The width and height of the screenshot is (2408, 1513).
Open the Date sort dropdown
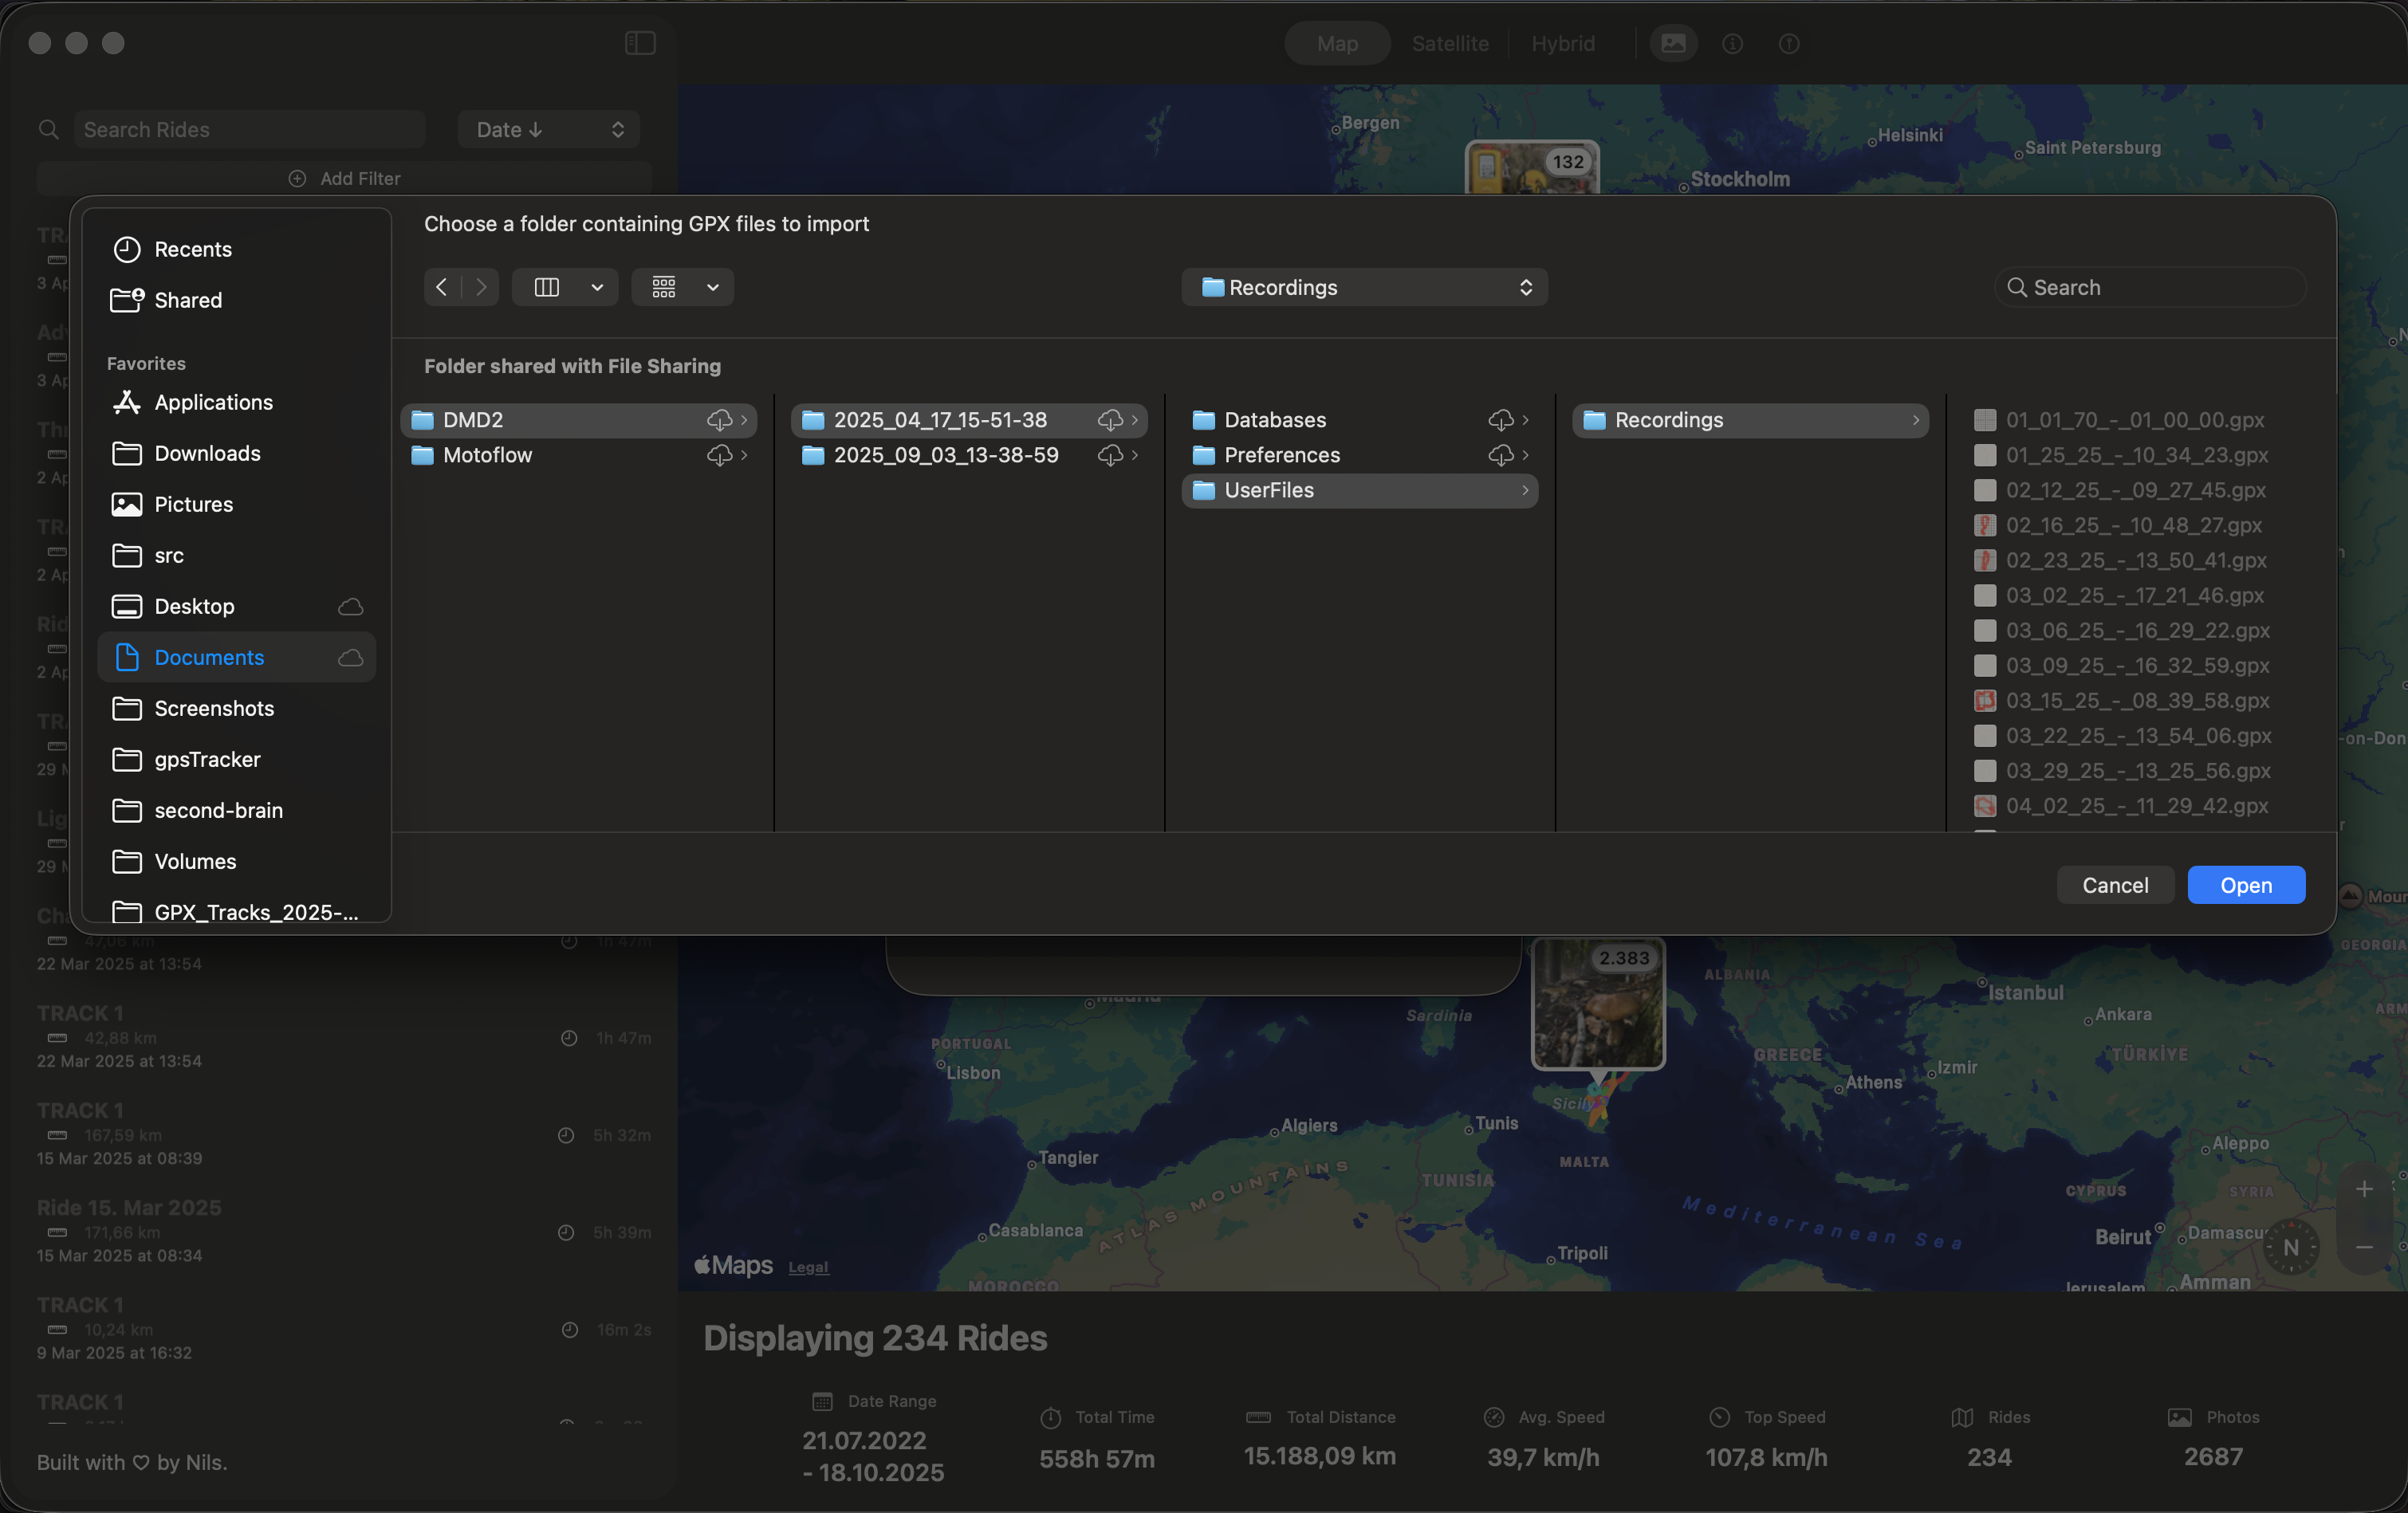548,129
